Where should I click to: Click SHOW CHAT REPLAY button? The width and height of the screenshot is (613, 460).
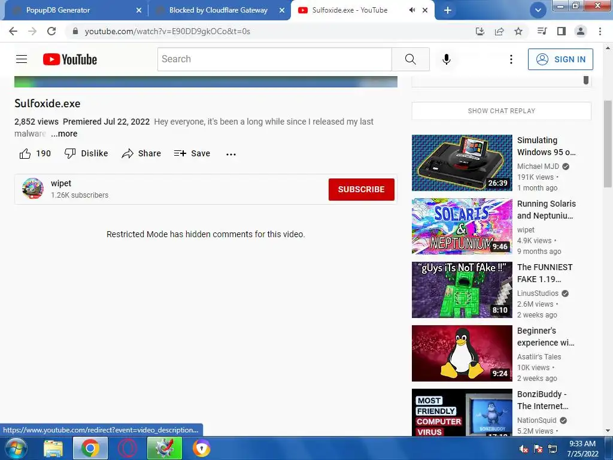501,111
